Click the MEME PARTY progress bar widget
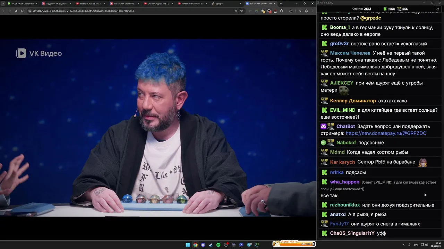 [x=294, y=243]
